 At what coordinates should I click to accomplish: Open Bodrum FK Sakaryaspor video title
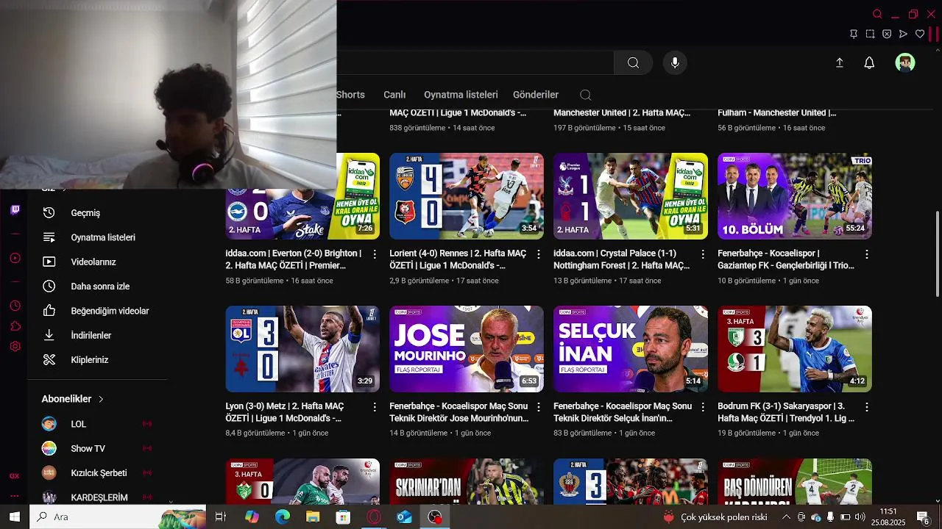[x=787, y=412]
